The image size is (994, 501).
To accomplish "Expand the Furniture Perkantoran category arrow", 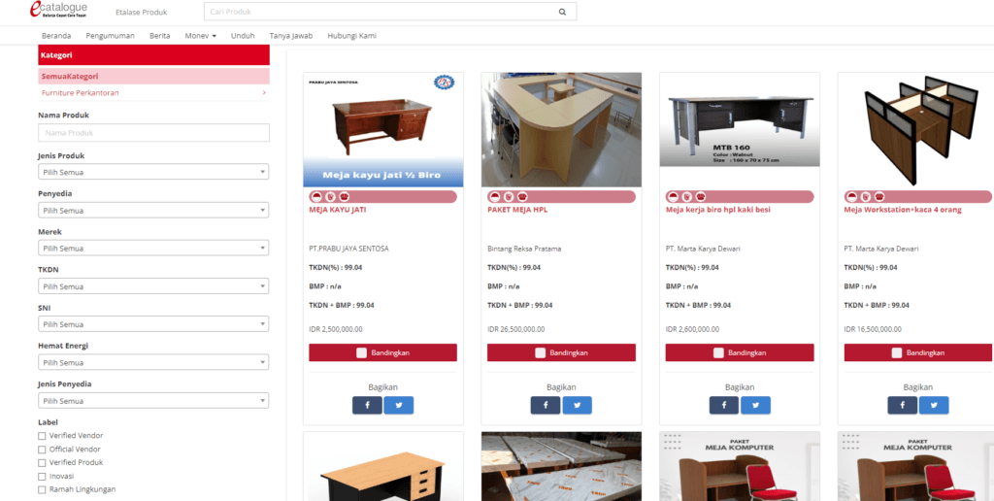I will [x=264, y=92].
